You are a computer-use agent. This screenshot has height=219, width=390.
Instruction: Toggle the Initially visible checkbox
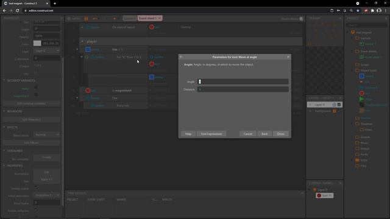coord(36,187)
